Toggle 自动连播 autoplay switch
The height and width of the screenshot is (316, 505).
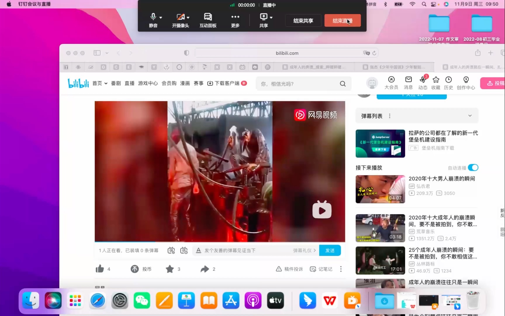pos(473,167)
